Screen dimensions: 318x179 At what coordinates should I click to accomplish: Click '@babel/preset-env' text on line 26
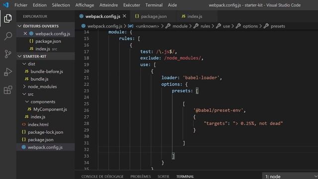pyautogui.click(x=218, y=110)
